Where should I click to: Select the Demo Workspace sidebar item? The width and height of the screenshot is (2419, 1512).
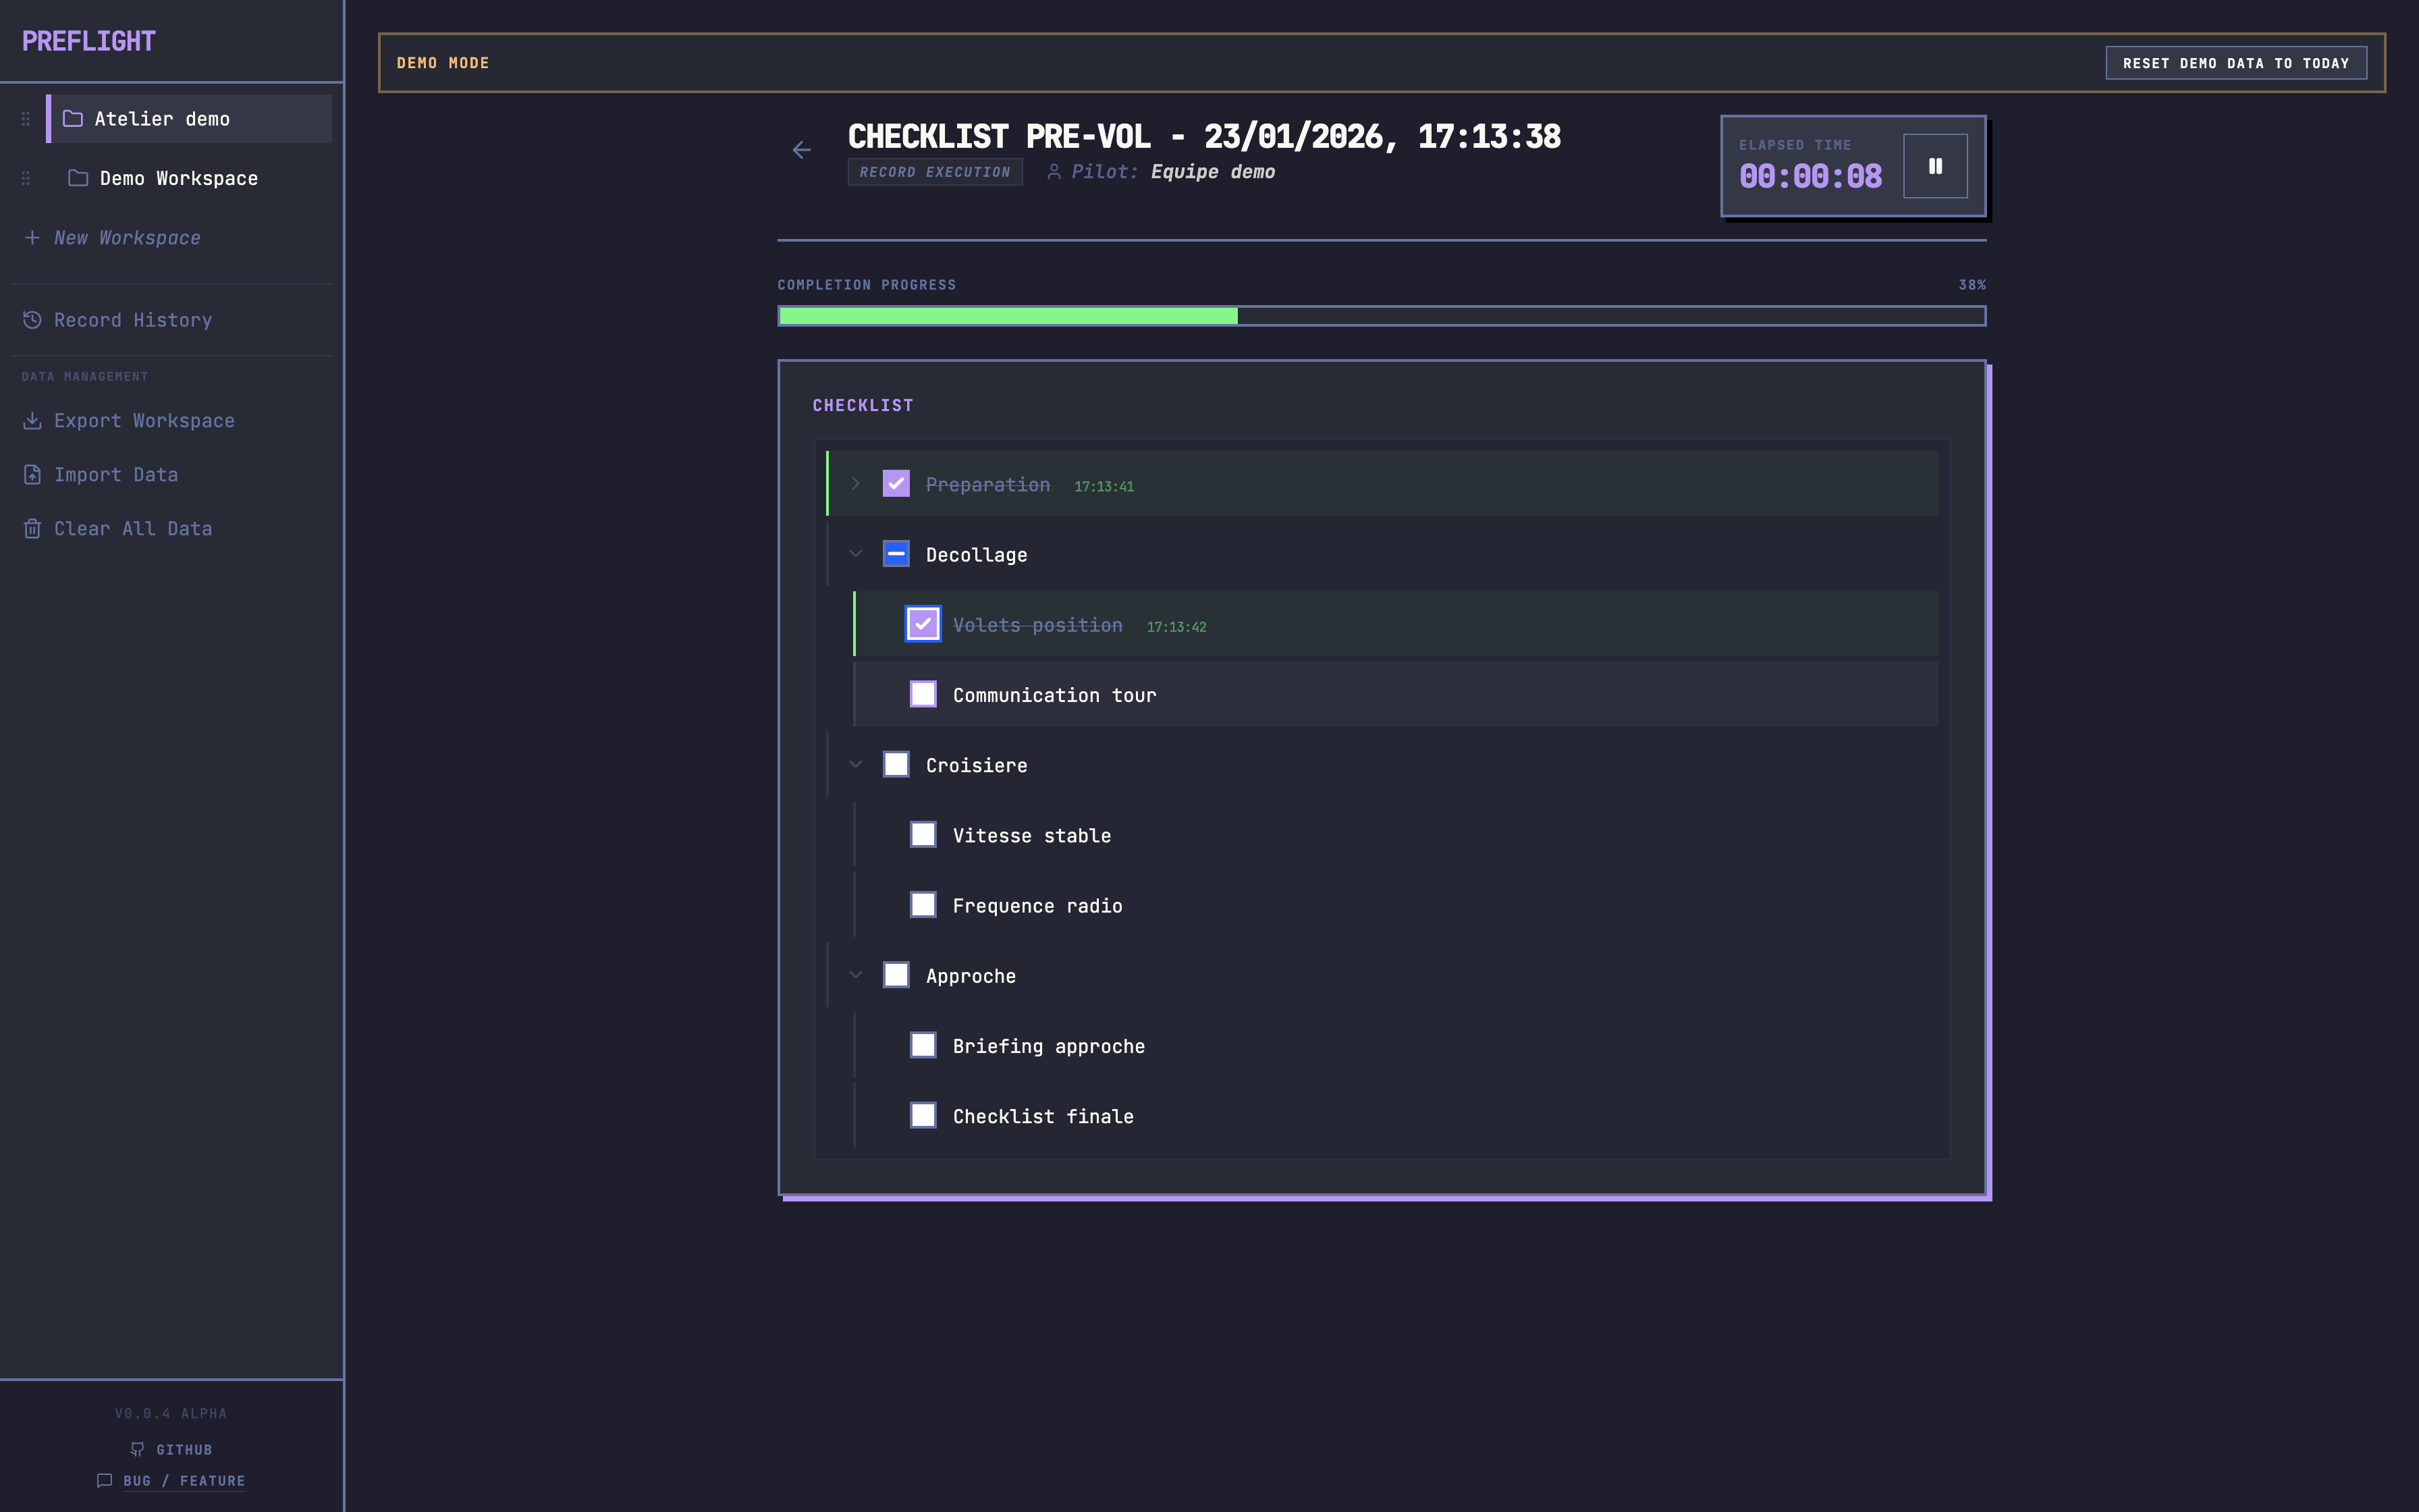click(178, 179)
